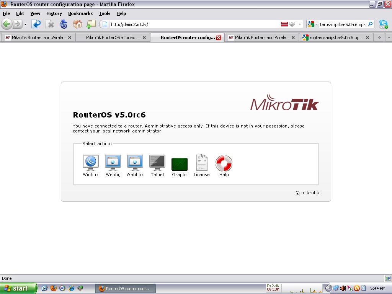Click the blue seahorse toolbar icon

tap(64, 24)
